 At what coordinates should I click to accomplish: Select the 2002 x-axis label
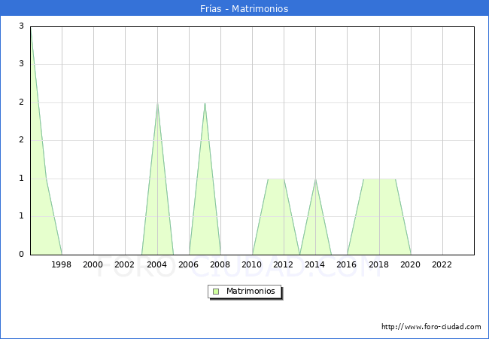(x=125, y=264)
